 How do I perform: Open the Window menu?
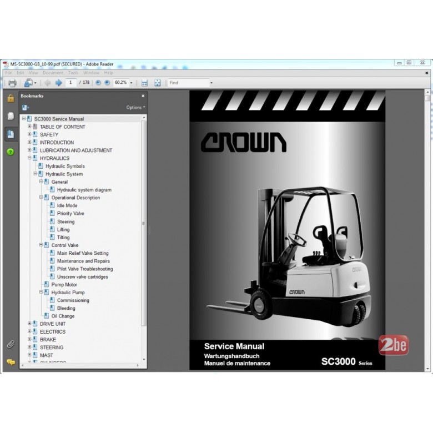(92, 73)
